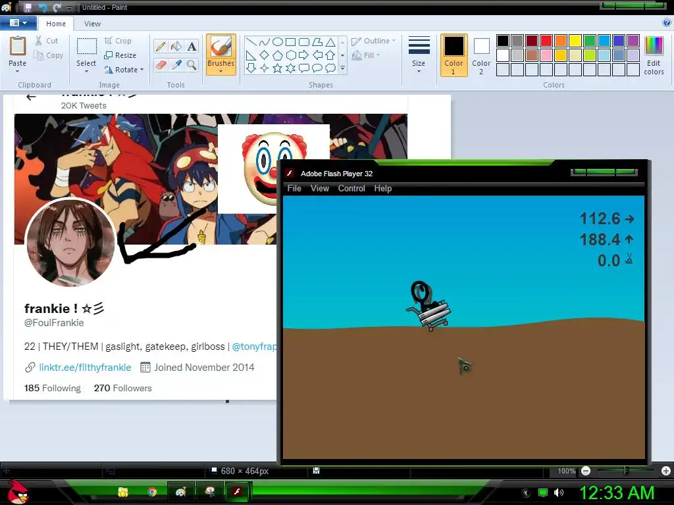The image size is (674, 505).
Task: Select the Fill with color bucket tool
Action: tap(176, 47)
